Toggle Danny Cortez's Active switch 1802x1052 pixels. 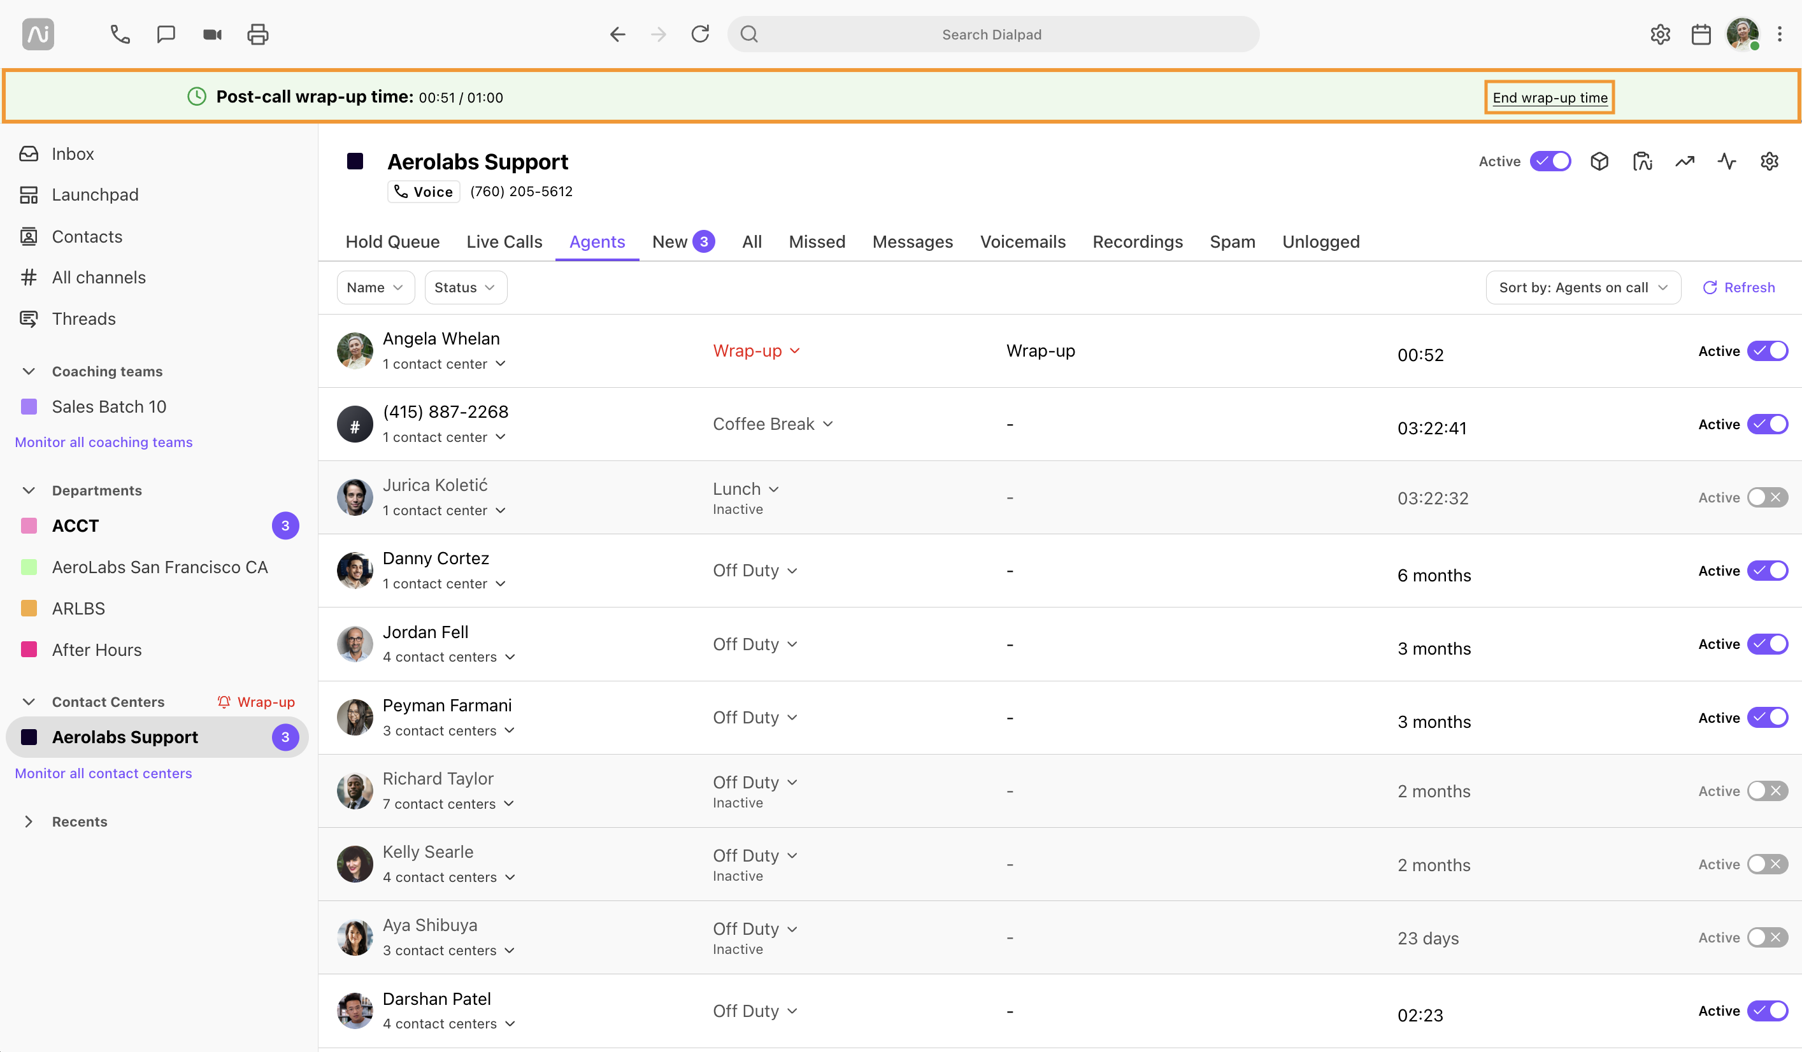click(x=1768, y=571)
